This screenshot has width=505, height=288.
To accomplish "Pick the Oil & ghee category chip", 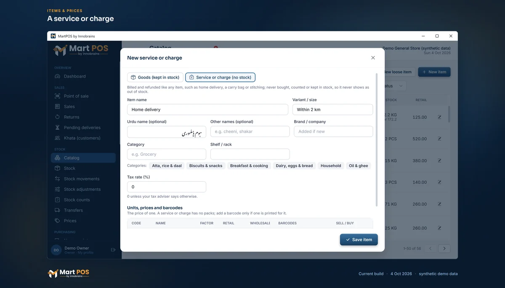I will [359, 166].
